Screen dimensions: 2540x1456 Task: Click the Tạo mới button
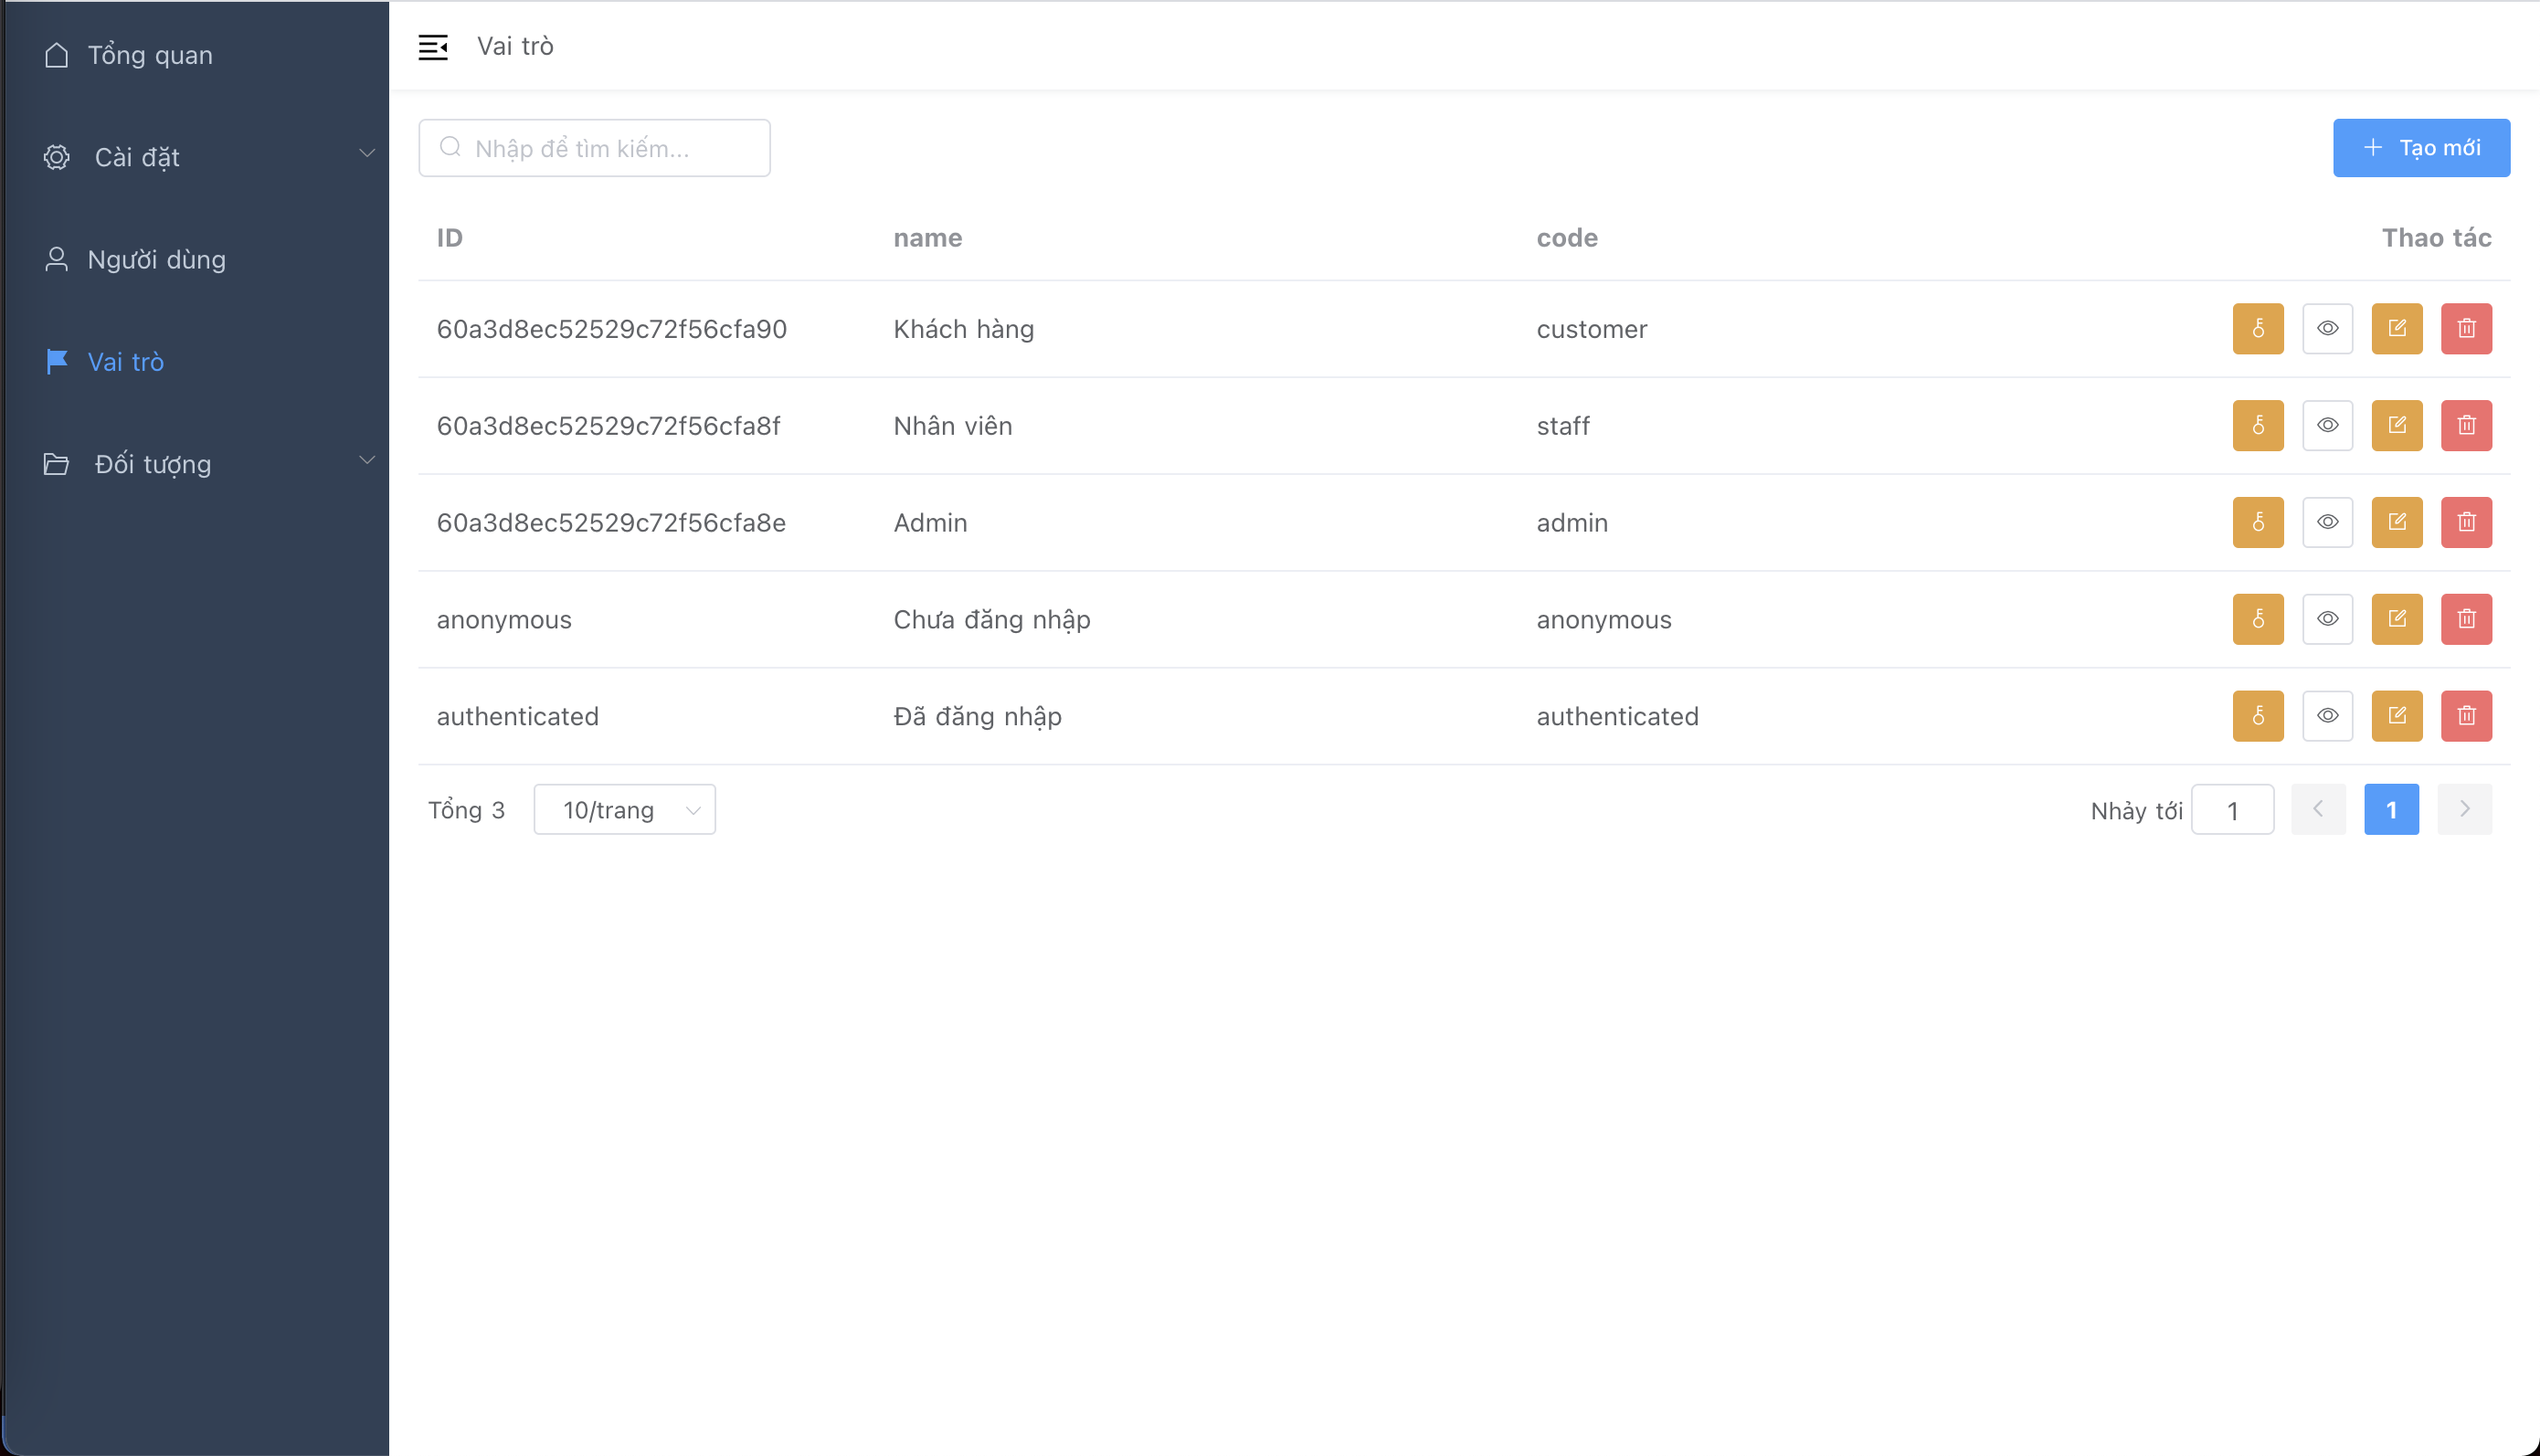click(2420, 148)
